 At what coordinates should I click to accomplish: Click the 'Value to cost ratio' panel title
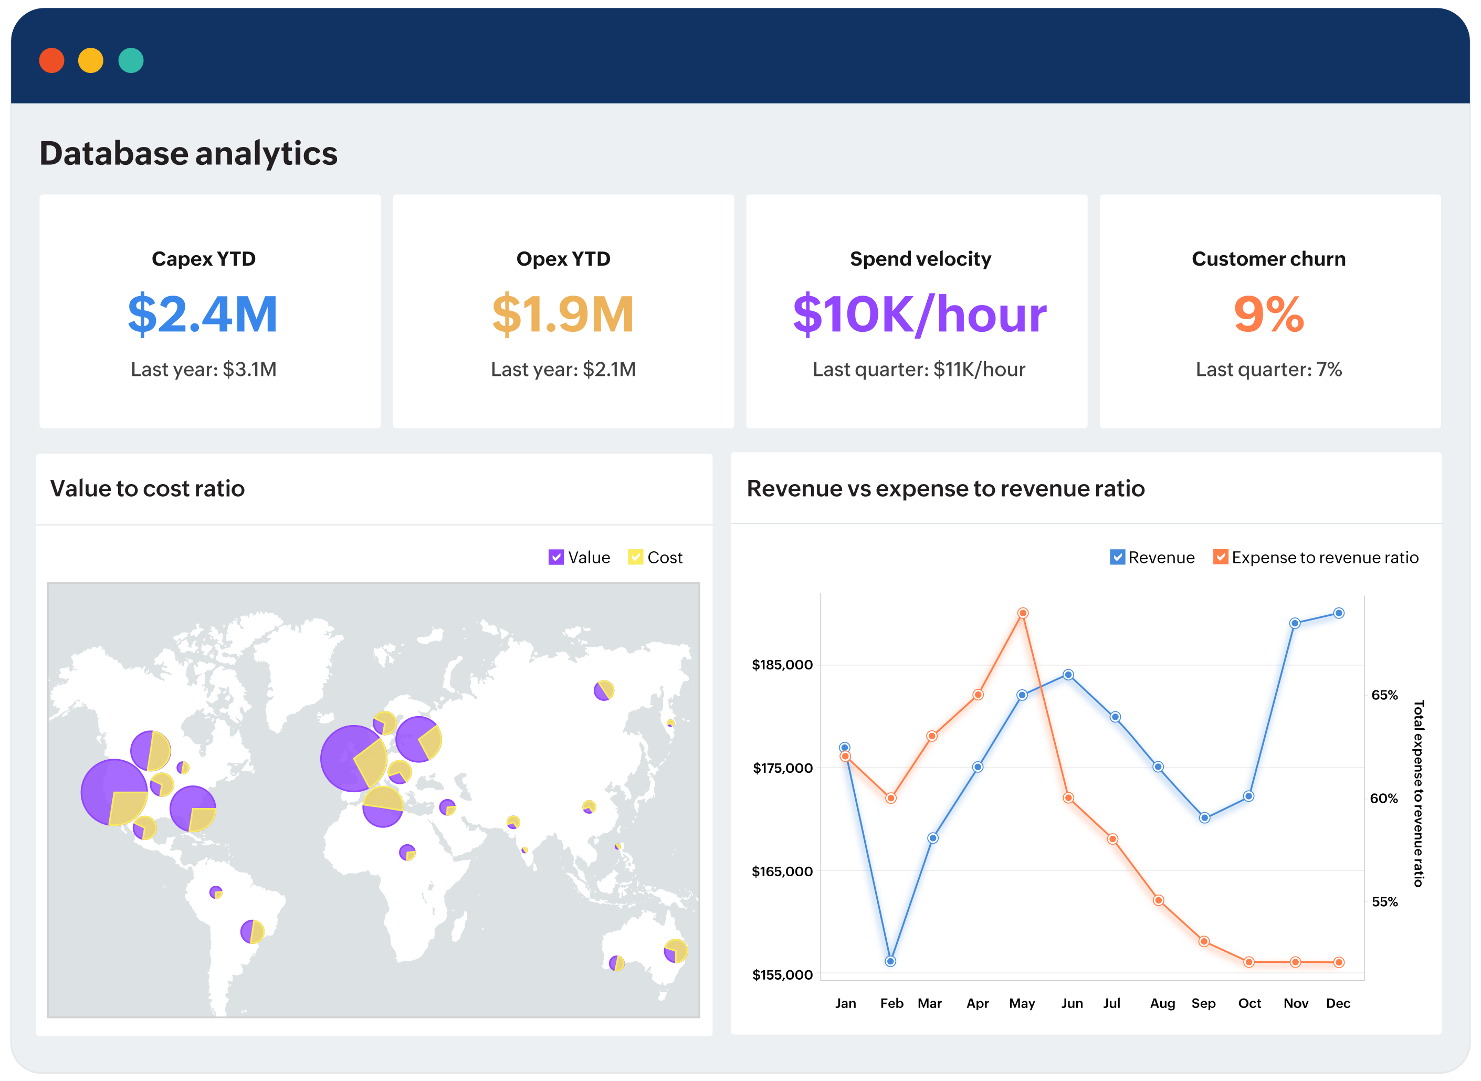pos(147,488)
